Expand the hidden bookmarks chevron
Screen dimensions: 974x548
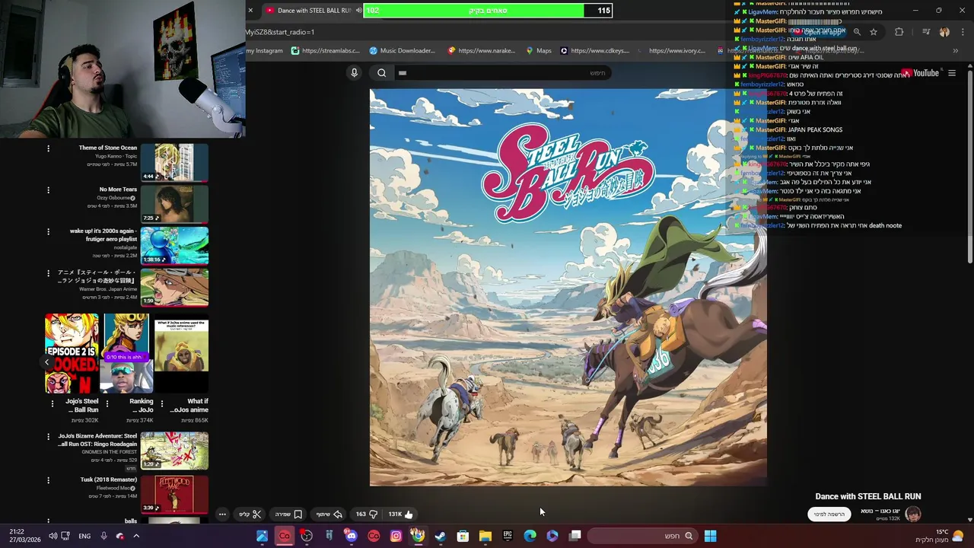tap(955, 51)
